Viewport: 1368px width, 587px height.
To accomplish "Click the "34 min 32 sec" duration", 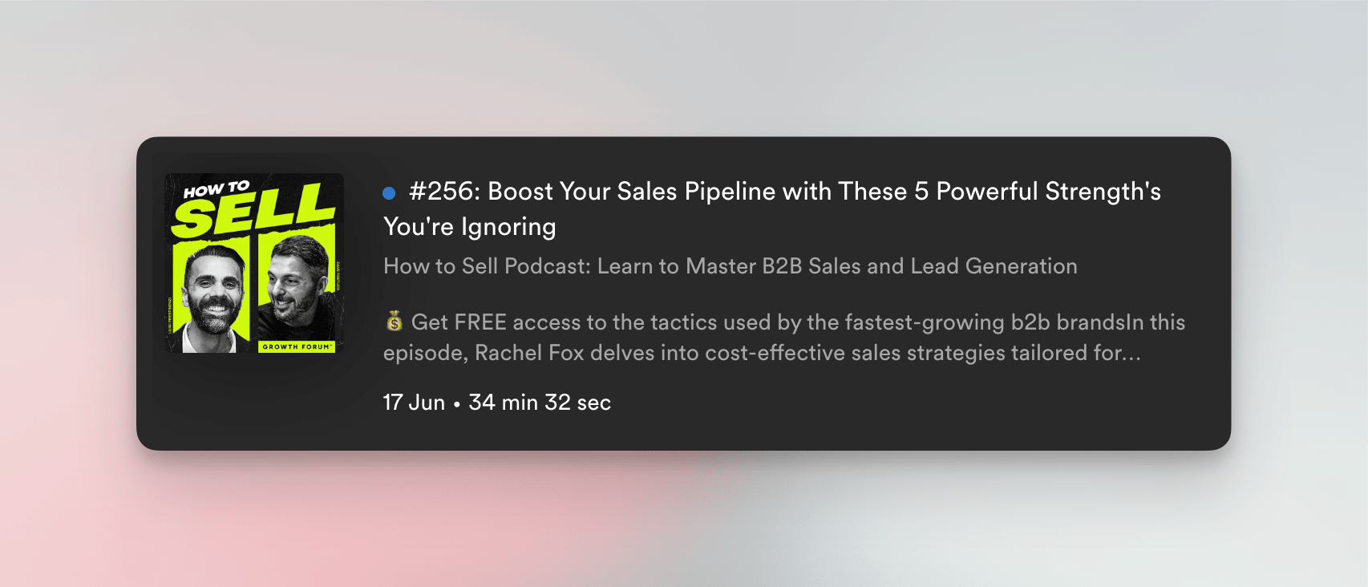I will tap(540, 403).
